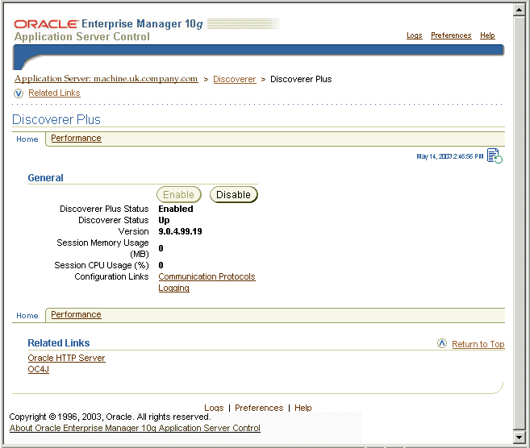Viewport: 530px width, 448px height.
Task: Click the vertical scrollbar track
Action: [x=520, y=223]
